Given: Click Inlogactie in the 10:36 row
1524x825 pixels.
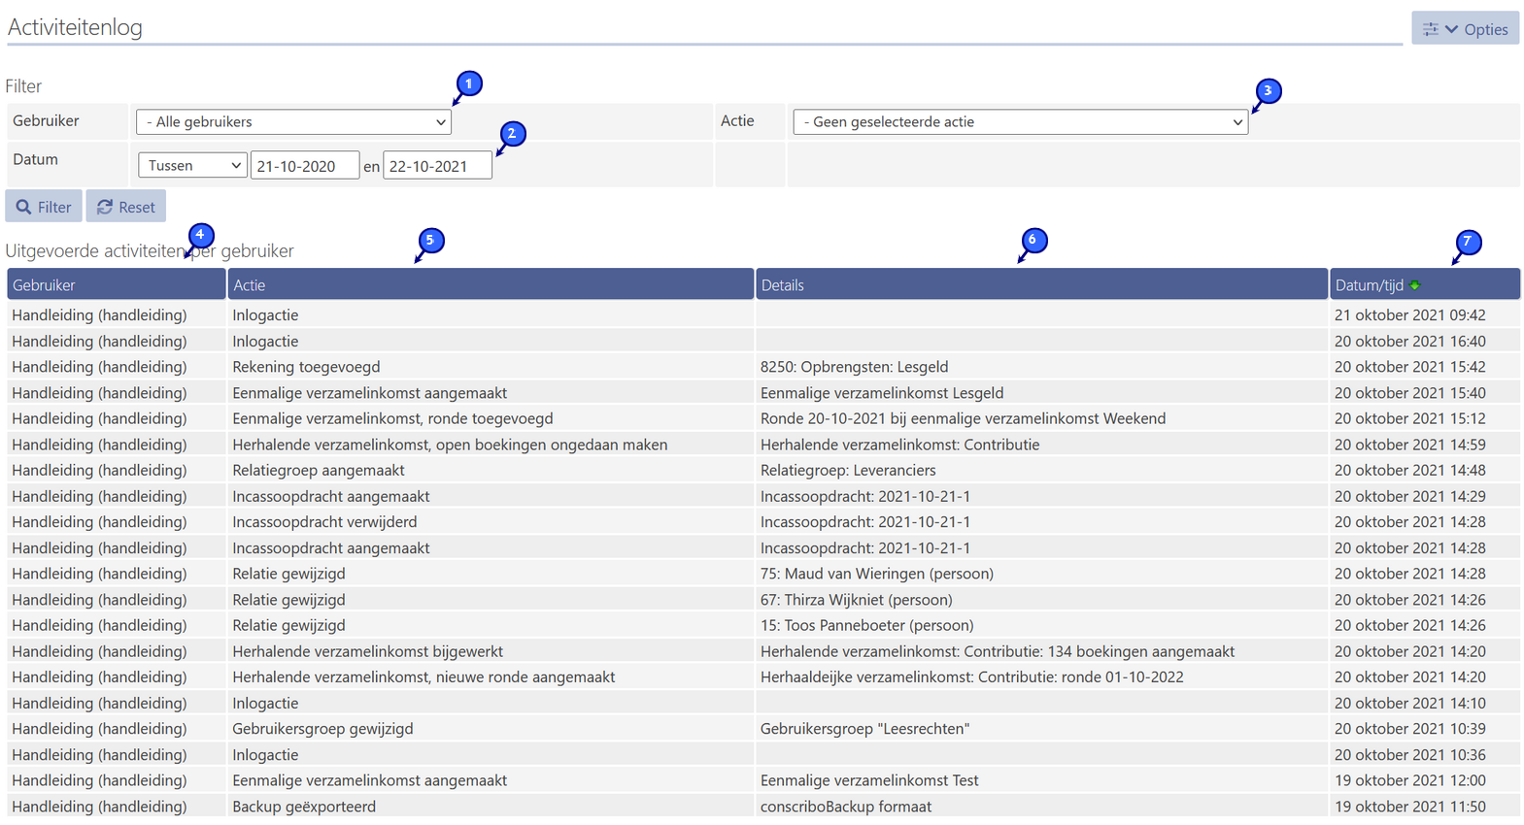Looking at the screenshot, I should pos(265,755).
